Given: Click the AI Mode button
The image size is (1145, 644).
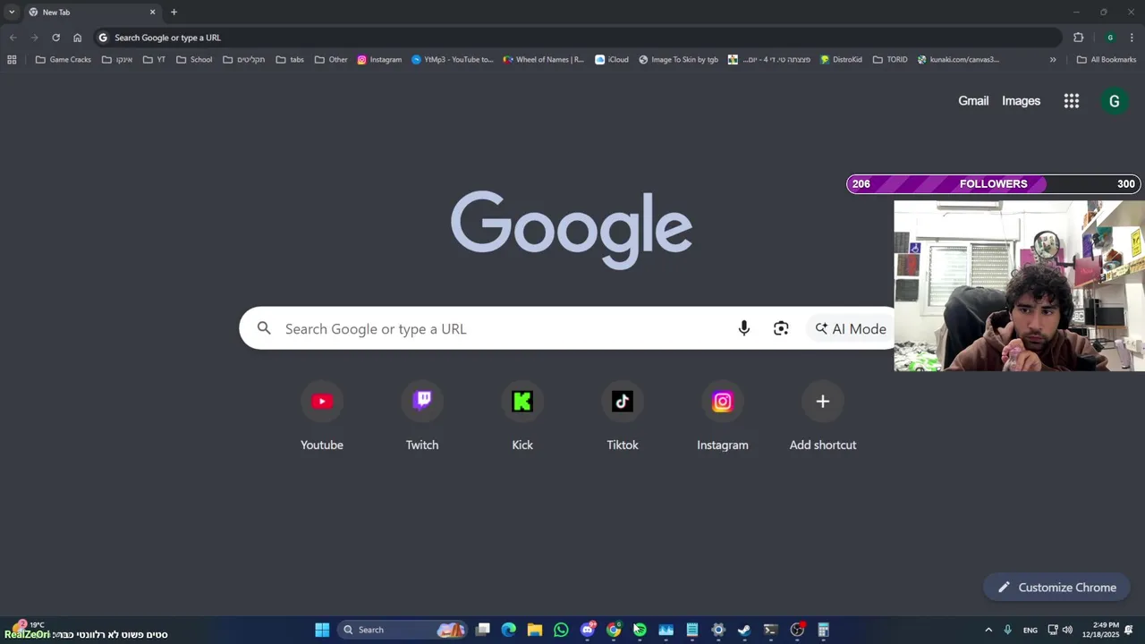Looking at the screenshot, I should (x=850, y=328).
